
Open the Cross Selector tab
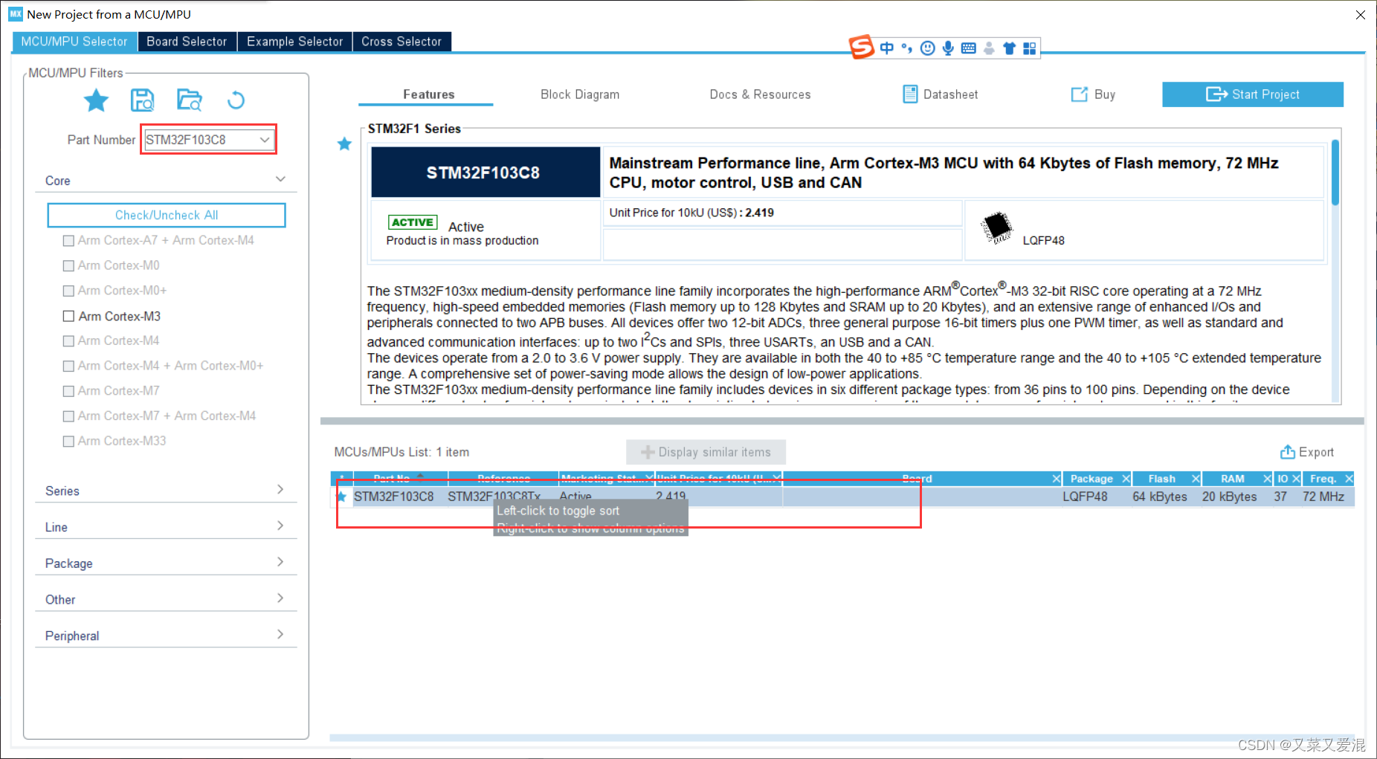402,42
